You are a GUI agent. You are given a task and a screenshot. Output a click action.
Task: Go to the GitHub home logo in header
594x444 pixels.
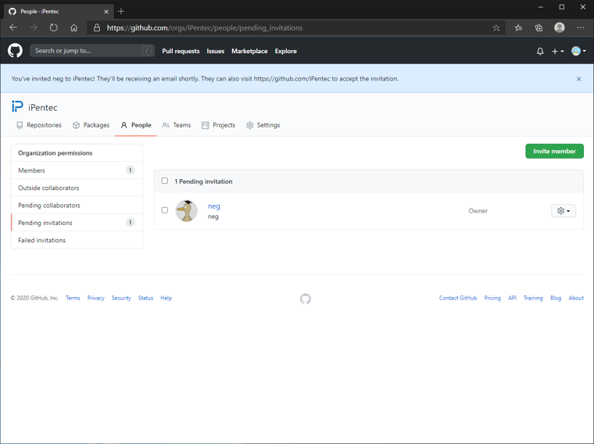pos(15,51)
